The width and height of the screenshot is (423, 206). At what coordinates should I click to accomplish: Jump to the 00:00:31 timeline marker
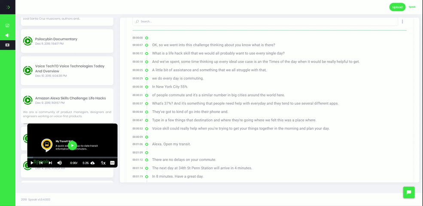[x=147, y=95]
